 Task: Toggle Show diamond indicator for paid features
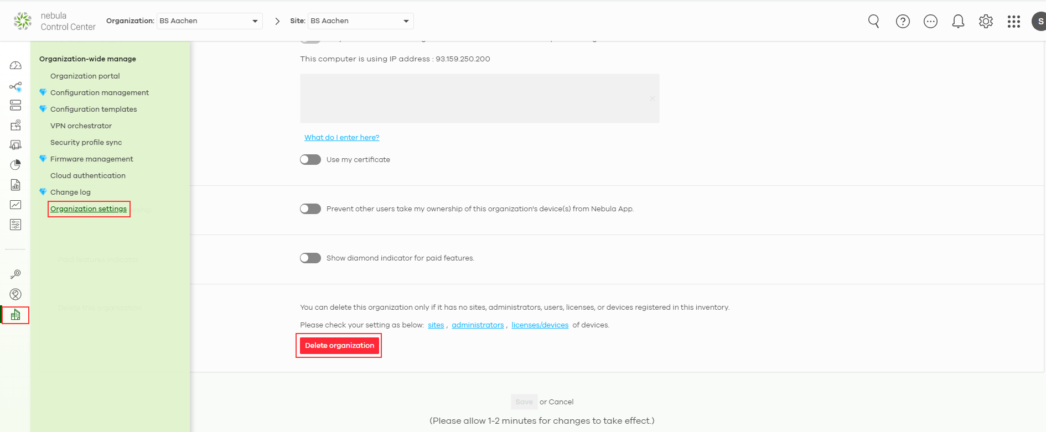(310, 258)
